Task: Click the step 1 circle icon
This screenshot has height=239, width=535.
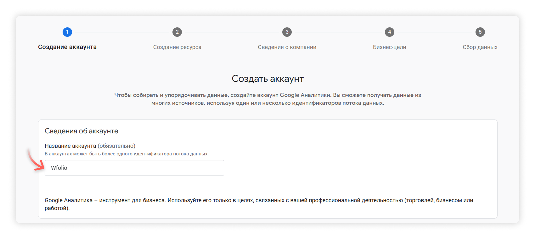Action: tap(67, 32)
